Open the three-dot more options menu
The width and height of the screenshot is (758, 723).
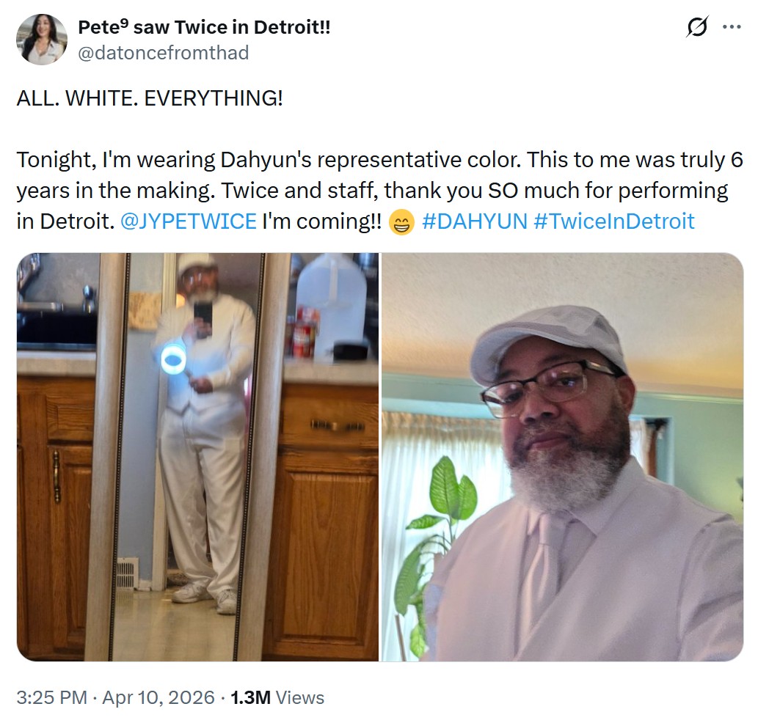(x=732, y=27)
